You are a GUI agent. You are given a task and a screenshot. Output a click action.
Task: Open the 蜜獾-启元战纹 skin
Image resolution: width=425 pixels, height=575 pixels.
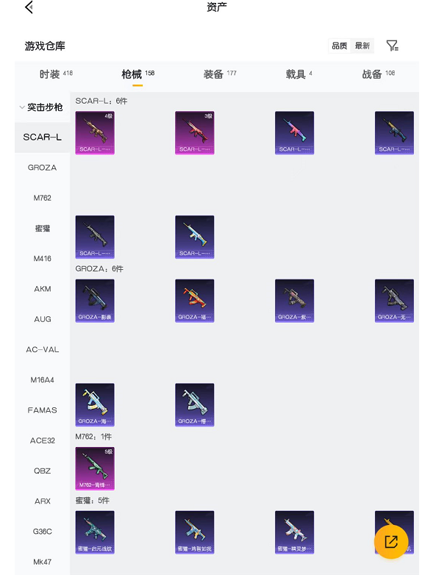[95, 532]
